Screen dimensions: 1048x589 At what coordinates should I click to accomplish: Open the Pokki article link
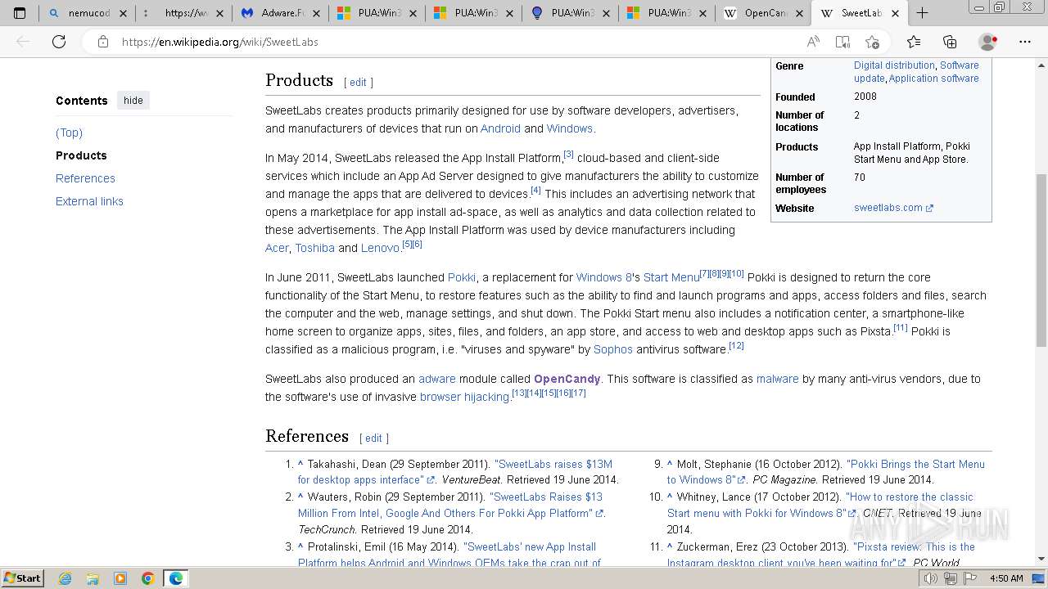coord(462,277)
